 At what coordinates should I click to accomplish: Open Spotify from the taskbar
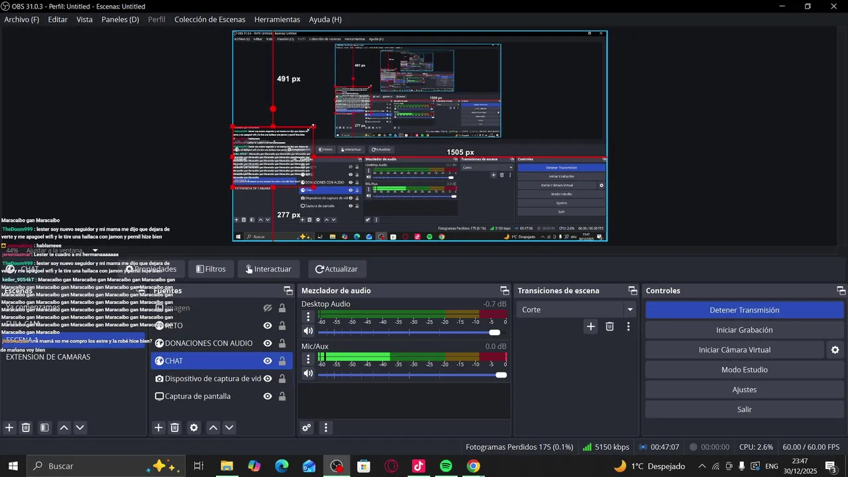tap(446, 466)
